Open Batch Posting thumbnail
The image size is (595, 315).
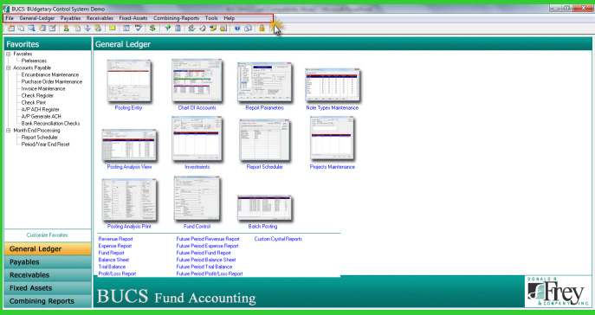(x=264, y=208)
